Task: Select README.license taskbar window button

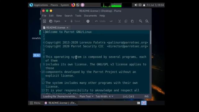Action: pos(60,103)
